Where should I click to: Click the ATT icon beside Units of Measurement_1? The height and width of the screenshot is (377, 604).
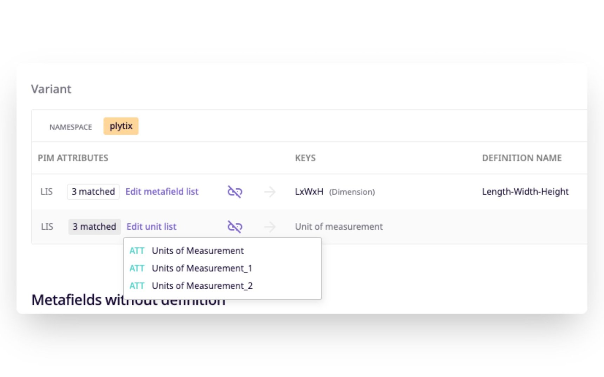tap(137, 268)
